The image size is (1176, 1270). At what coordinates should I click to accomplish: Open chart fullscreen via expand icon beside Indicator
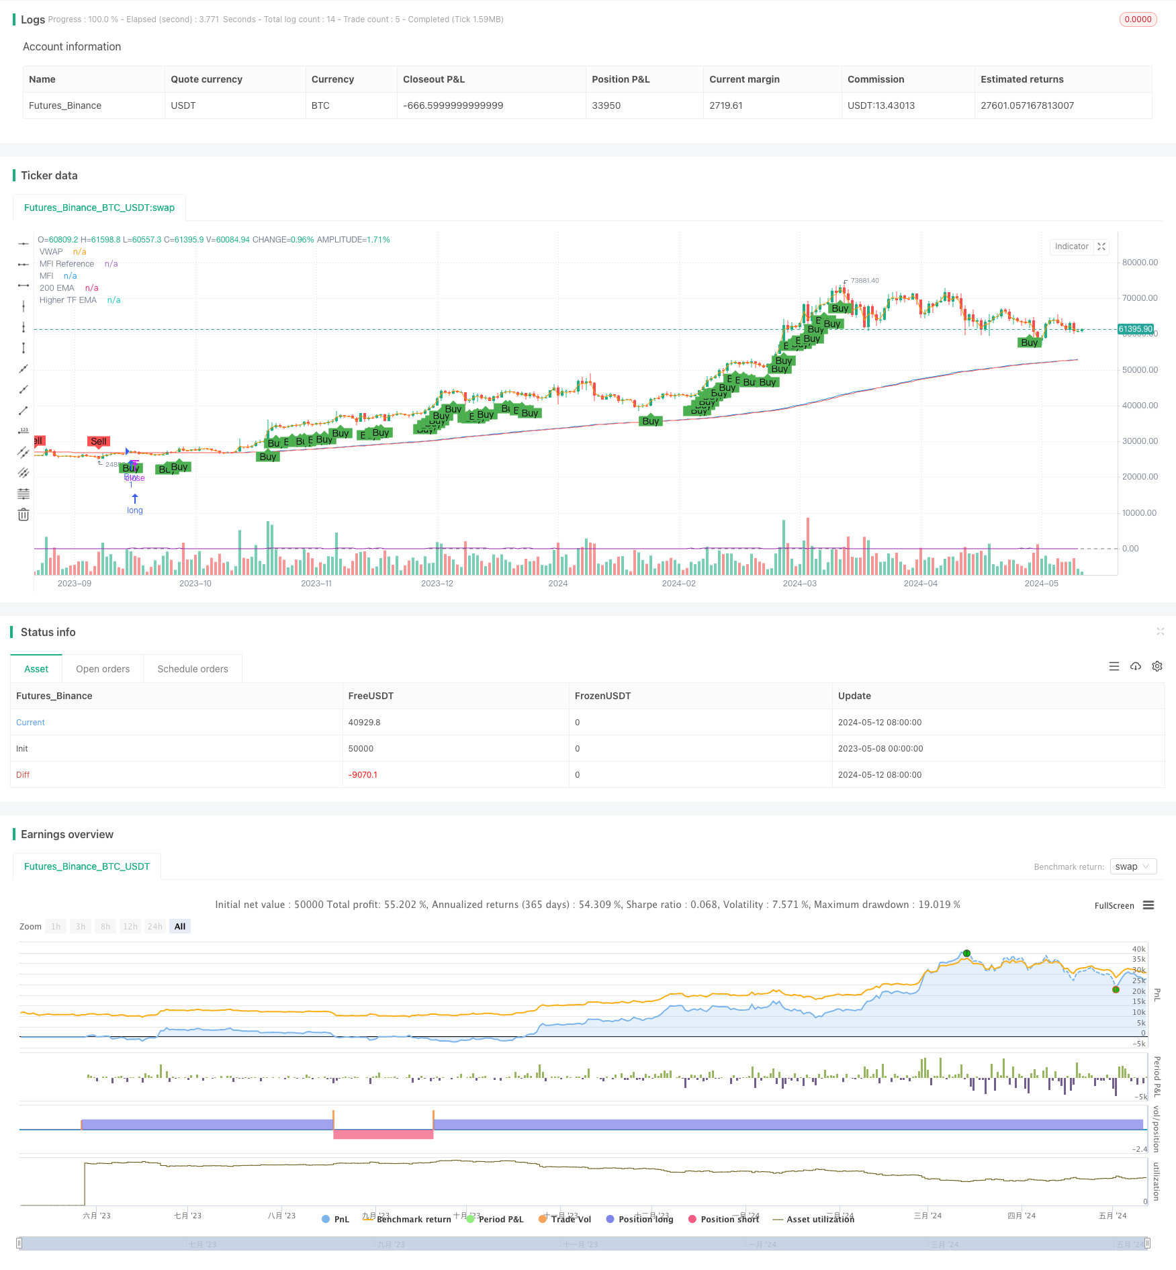(x=1101, y=247)
